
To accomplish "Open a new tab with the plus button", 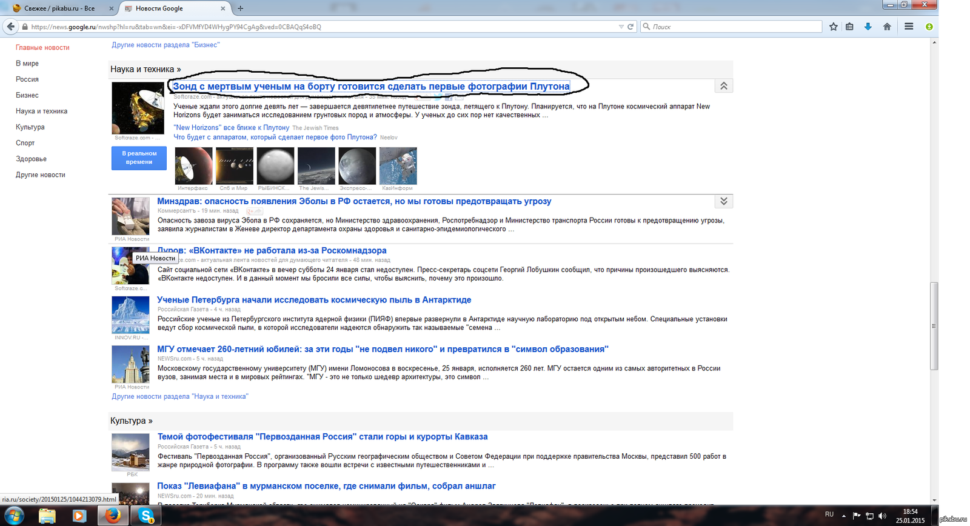I will (x=241, y=8).
